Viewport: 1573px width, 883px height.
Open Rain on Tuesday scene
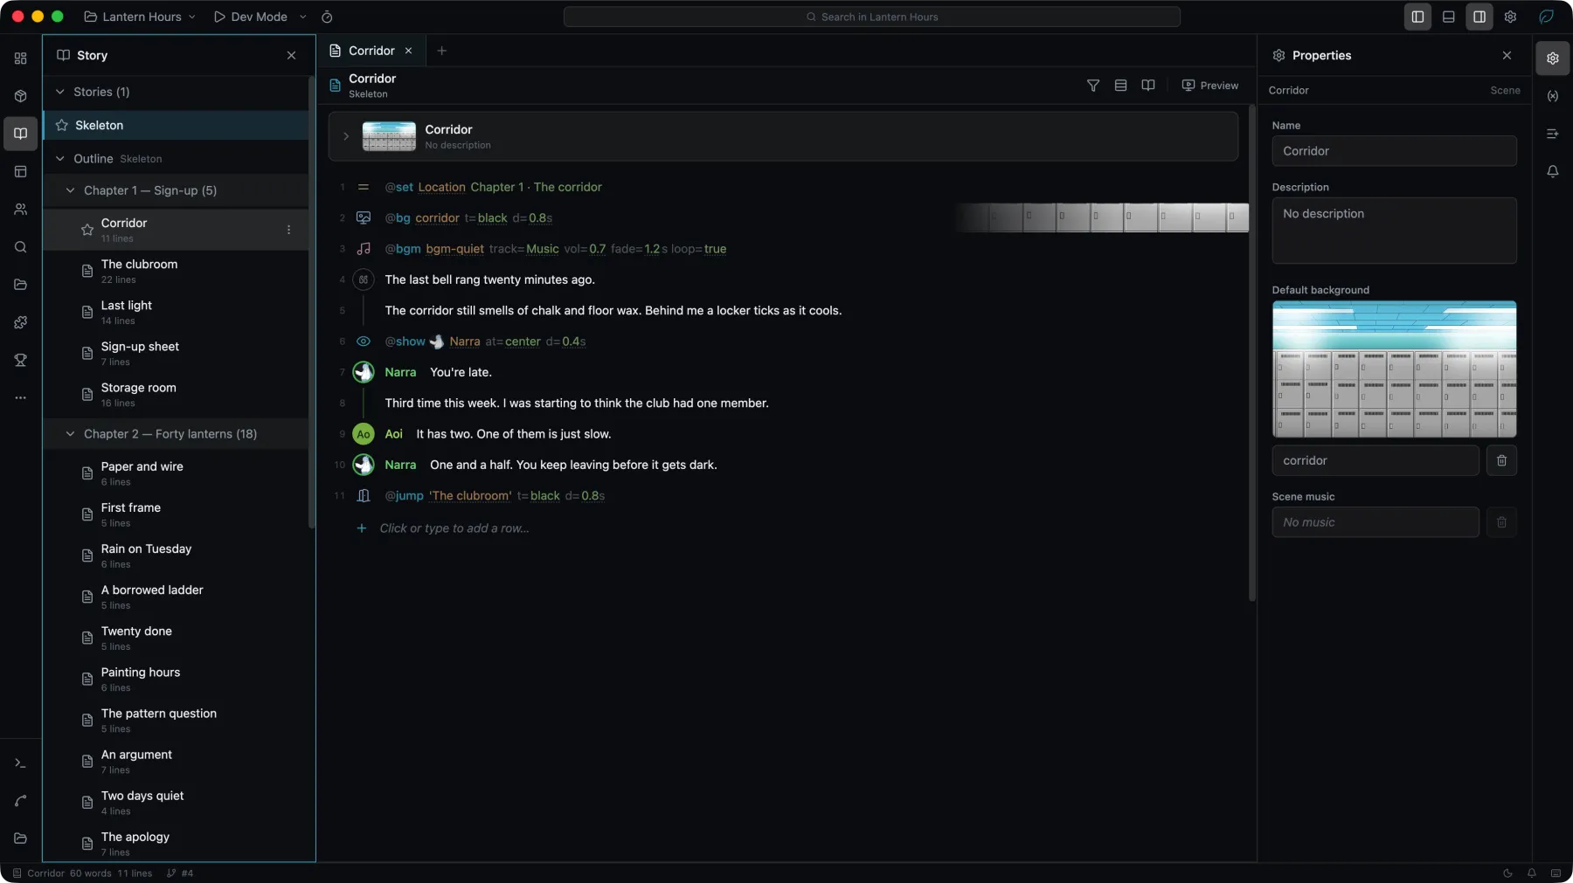[x=175, y=555]
